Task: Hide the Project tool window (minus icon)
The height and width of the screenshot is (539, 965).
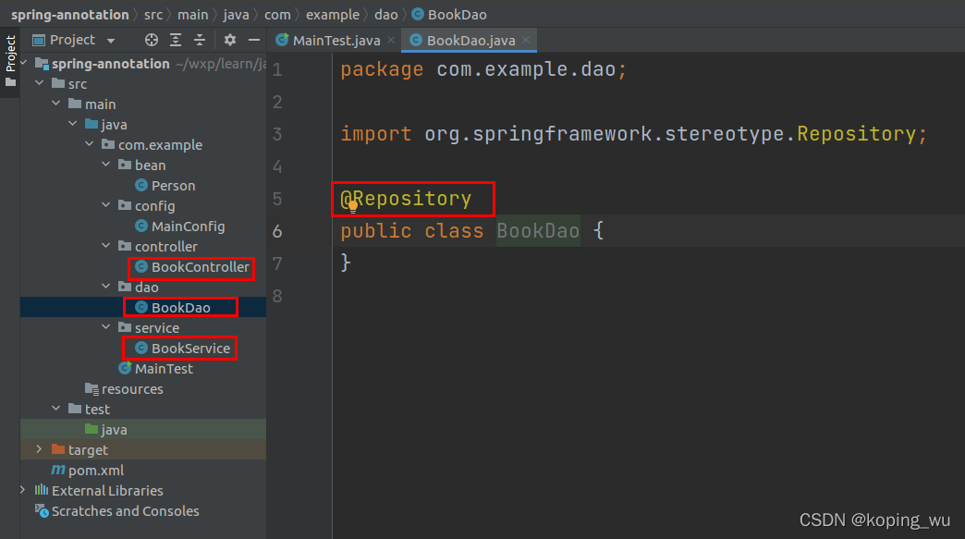Action: (x=253, y=40)
